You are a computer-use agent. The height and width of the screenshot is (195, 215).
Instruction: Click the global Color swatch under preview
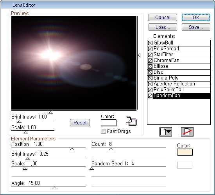coord(109,123)
